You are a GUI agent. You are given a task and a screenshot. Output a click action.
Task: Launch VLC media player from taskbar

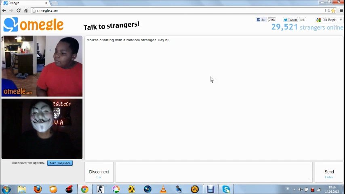tap(163, 189)
